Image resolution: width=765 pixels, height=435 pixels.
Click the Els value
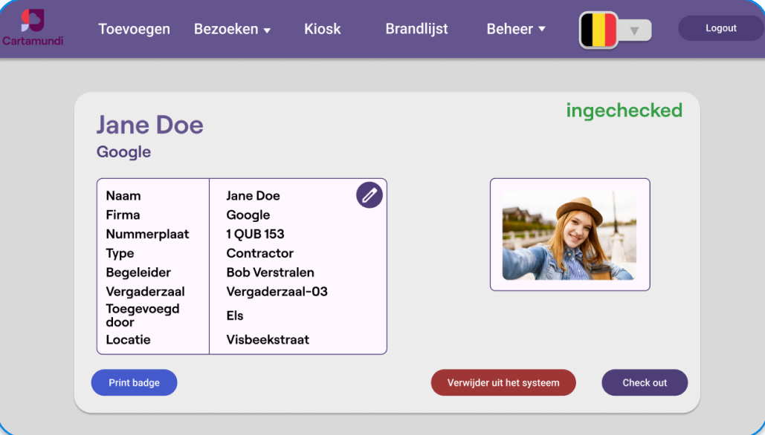235,315
